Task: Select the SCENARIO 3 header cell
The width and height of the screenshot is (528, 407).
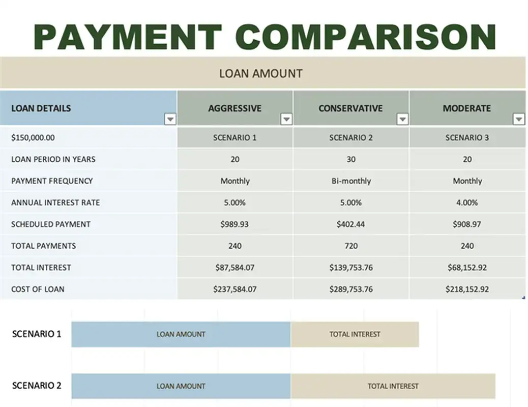Action: coord(466,137)
